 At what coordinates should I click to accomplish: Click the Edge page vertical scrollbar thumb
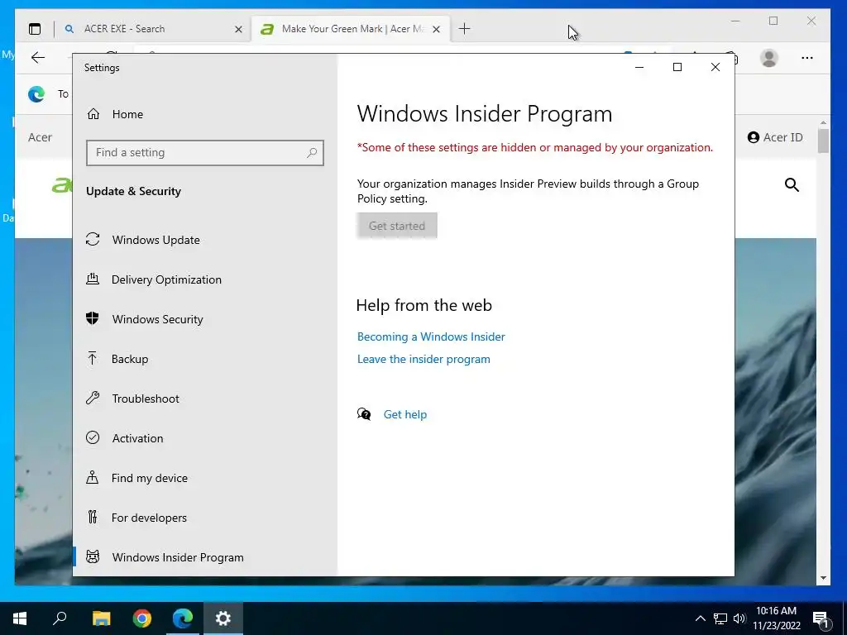pos(823,141)
